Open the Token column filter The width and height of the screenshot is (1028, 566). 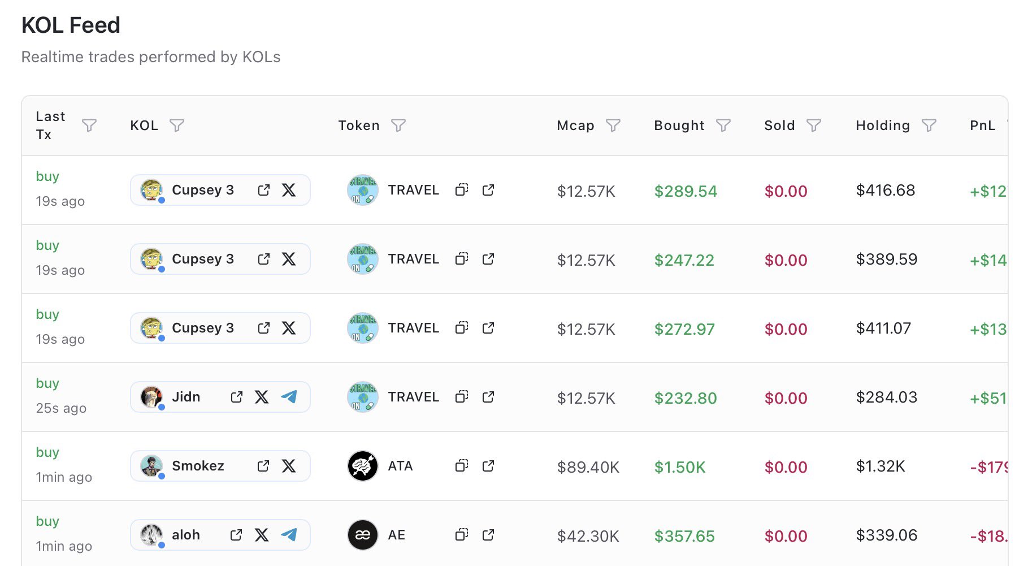click(x=398, y=125)
